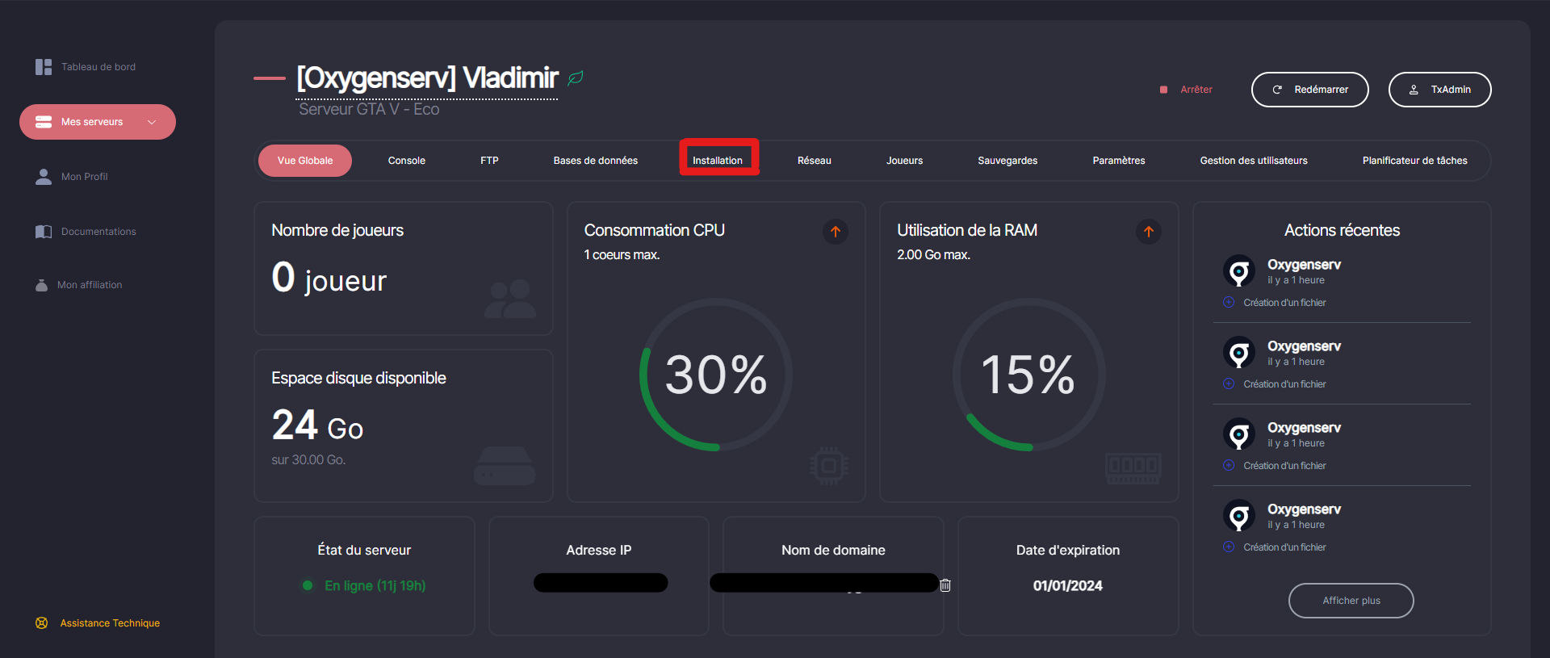Image resolution: width=1550 pixels, height=658 pixels.
Task: Click Afficher plus under recent actions
Action: point(1351,601)
